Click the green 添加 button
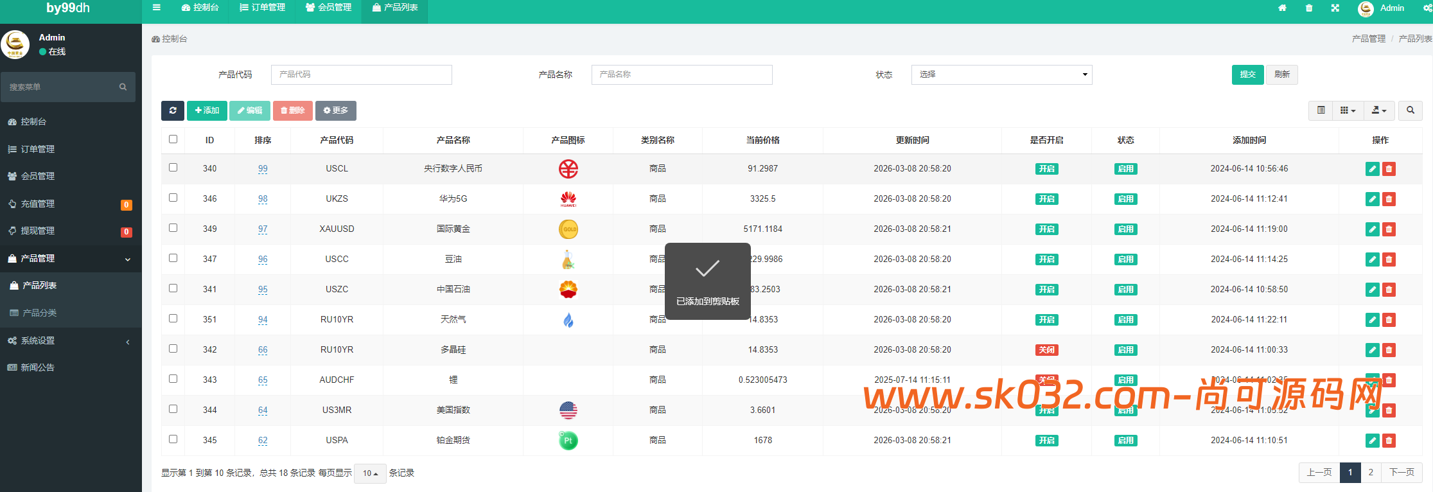 [x=207, y=110]
